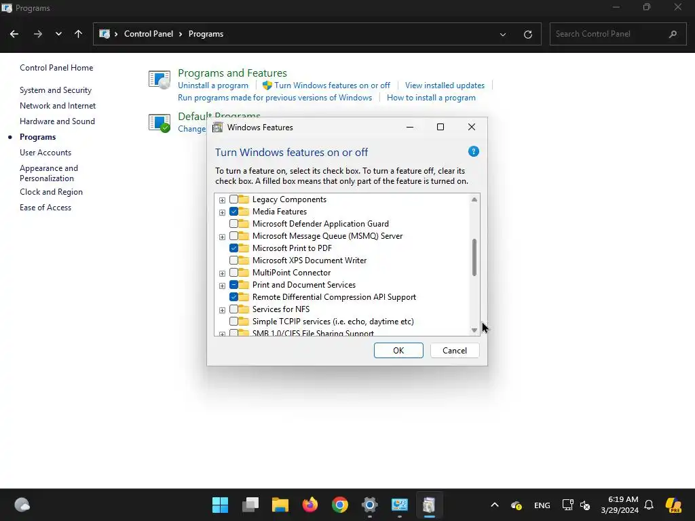The height and width of the screenshot is (521, 695).
Task: Open Hardware and Sound category
Action: pyautogui.click(x=57, y=121)
